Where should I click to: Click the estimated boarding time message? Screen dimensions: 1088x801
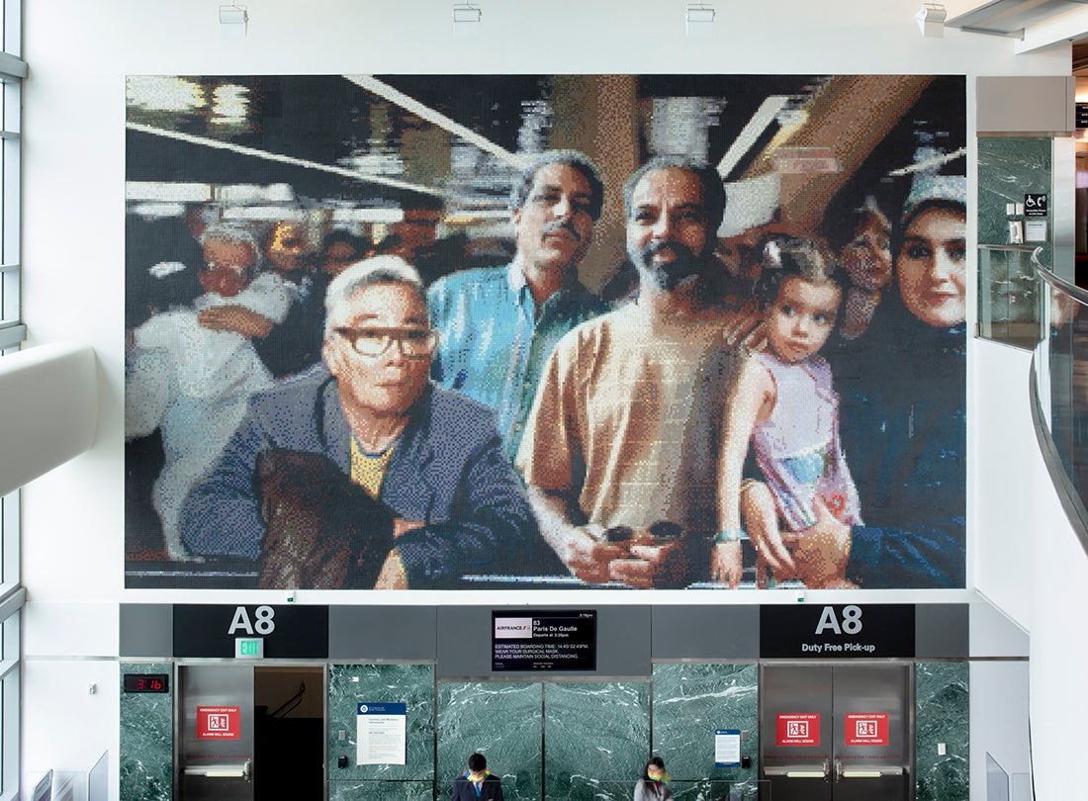click(544, 650)
